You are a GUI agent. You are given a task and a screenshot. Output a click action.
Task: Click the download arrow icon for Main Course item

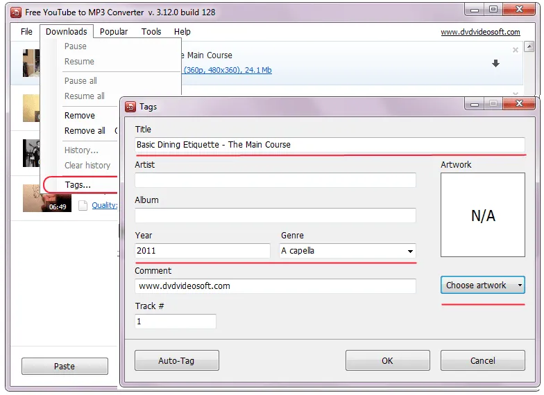[495, 63]
